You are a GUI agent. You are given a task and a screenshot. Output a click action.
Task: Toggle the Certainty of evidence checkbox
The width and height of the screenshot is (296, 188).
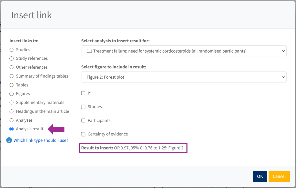coord(83,134)
